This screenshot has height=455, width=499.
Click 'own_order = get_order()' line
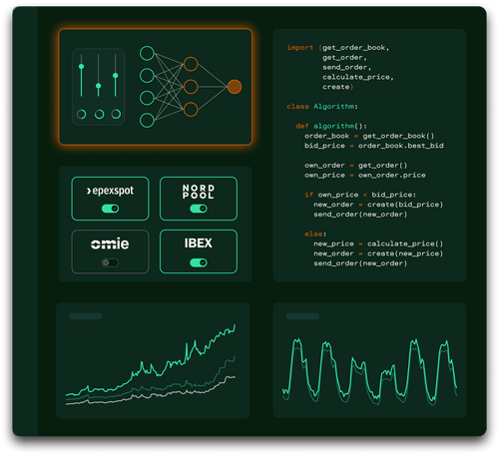pyautogui.click(x=355, y=166)
